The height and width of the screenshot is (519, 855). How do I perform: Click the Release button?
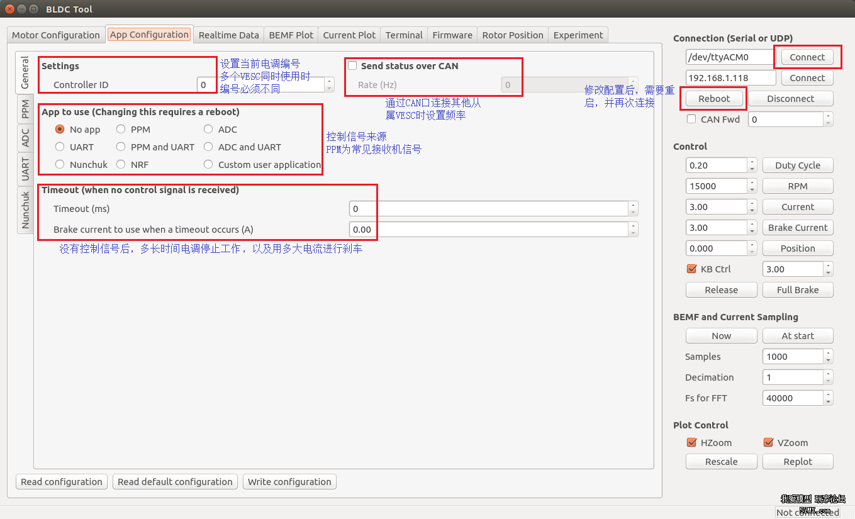coord(721,290)
